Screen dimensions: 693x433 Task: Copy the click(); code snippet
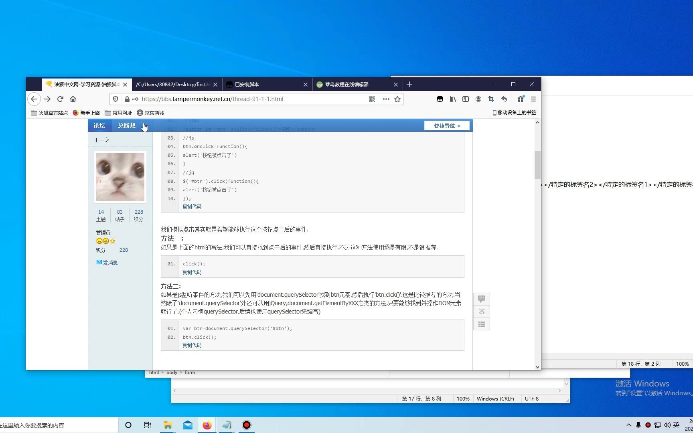tap(192, 272)
